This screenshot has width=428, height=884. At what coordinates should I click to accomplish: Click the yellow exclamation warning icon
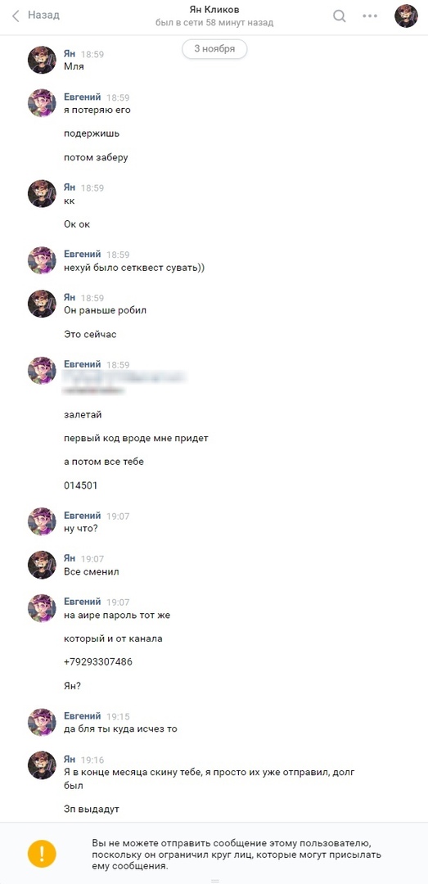pos(43,853)
